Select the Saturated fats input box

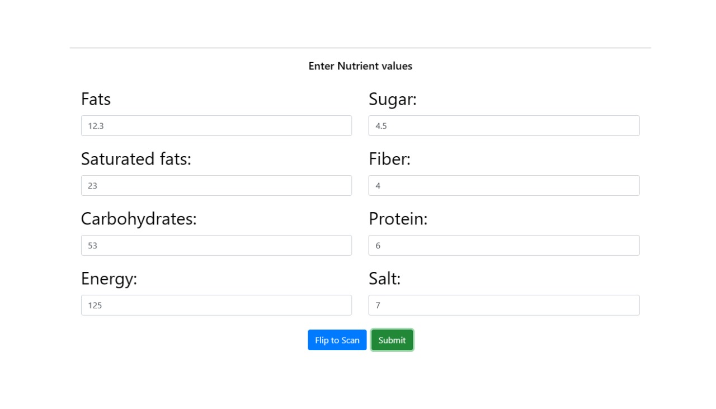click(216, 186)
